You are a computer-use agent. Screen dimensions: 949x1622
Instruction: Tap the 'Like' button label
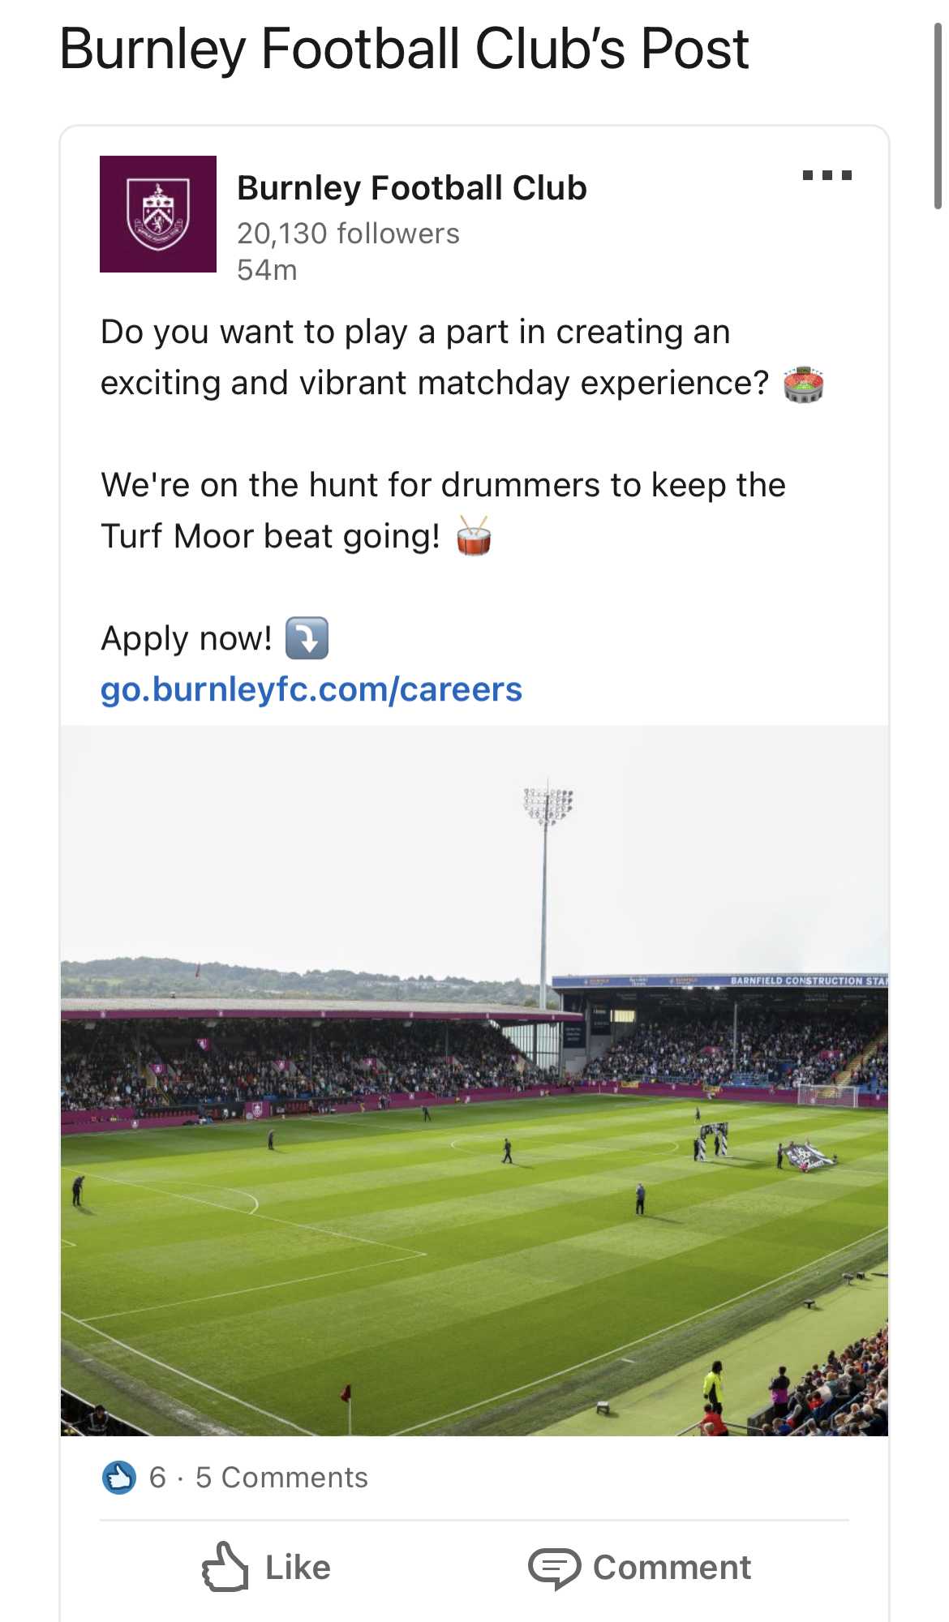[x=298, y=1567]
